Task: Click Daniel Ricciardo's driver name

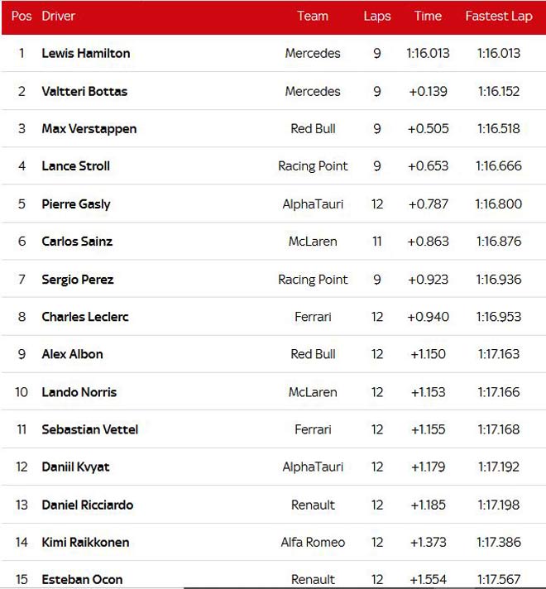Action: (88, 505)
